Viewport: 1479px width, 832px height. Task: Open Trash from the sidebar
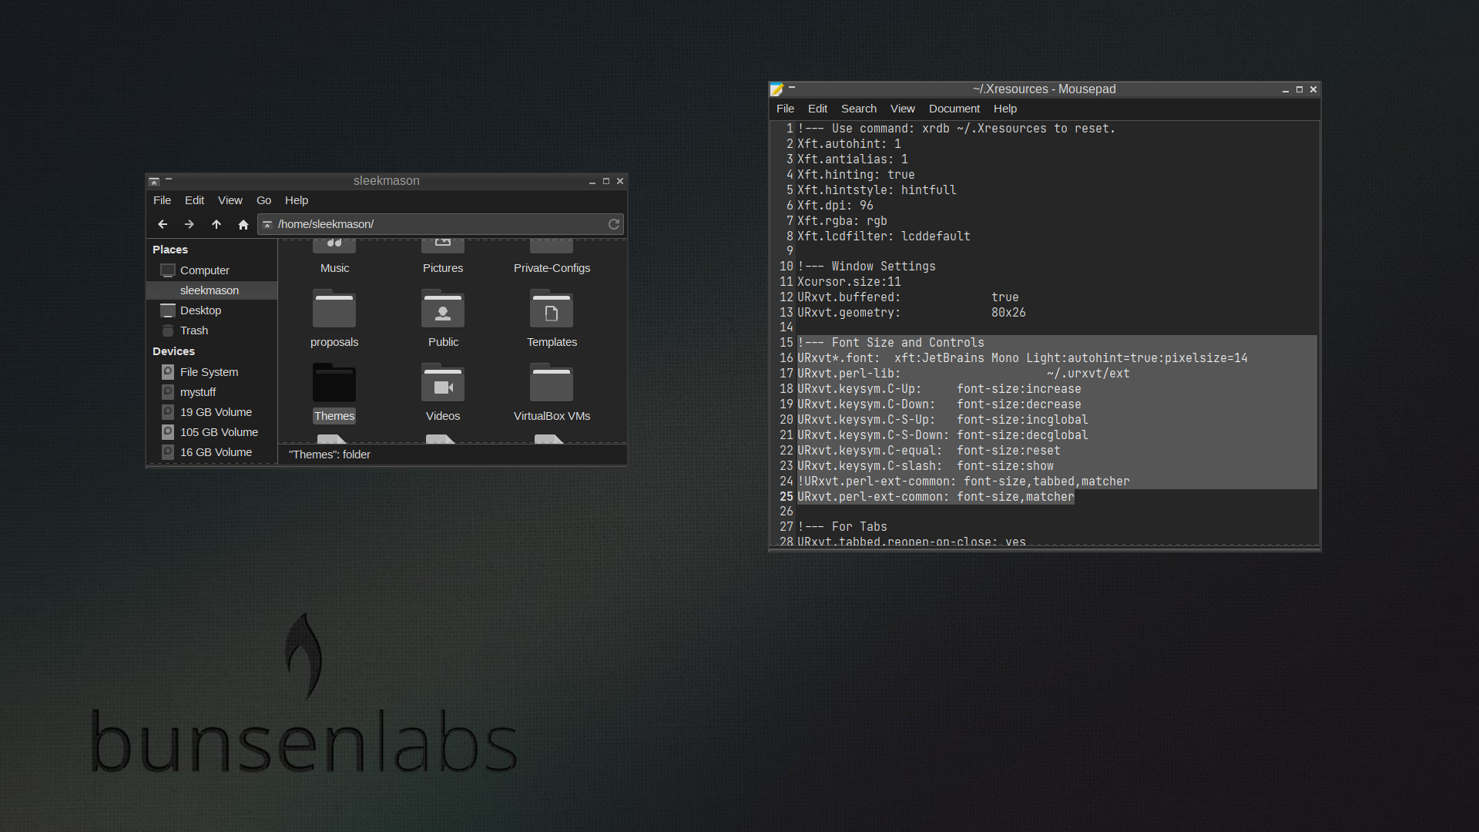212,330
